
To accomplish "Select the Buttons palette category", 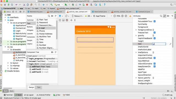I will pyautogui.click(x=30, y=27).
